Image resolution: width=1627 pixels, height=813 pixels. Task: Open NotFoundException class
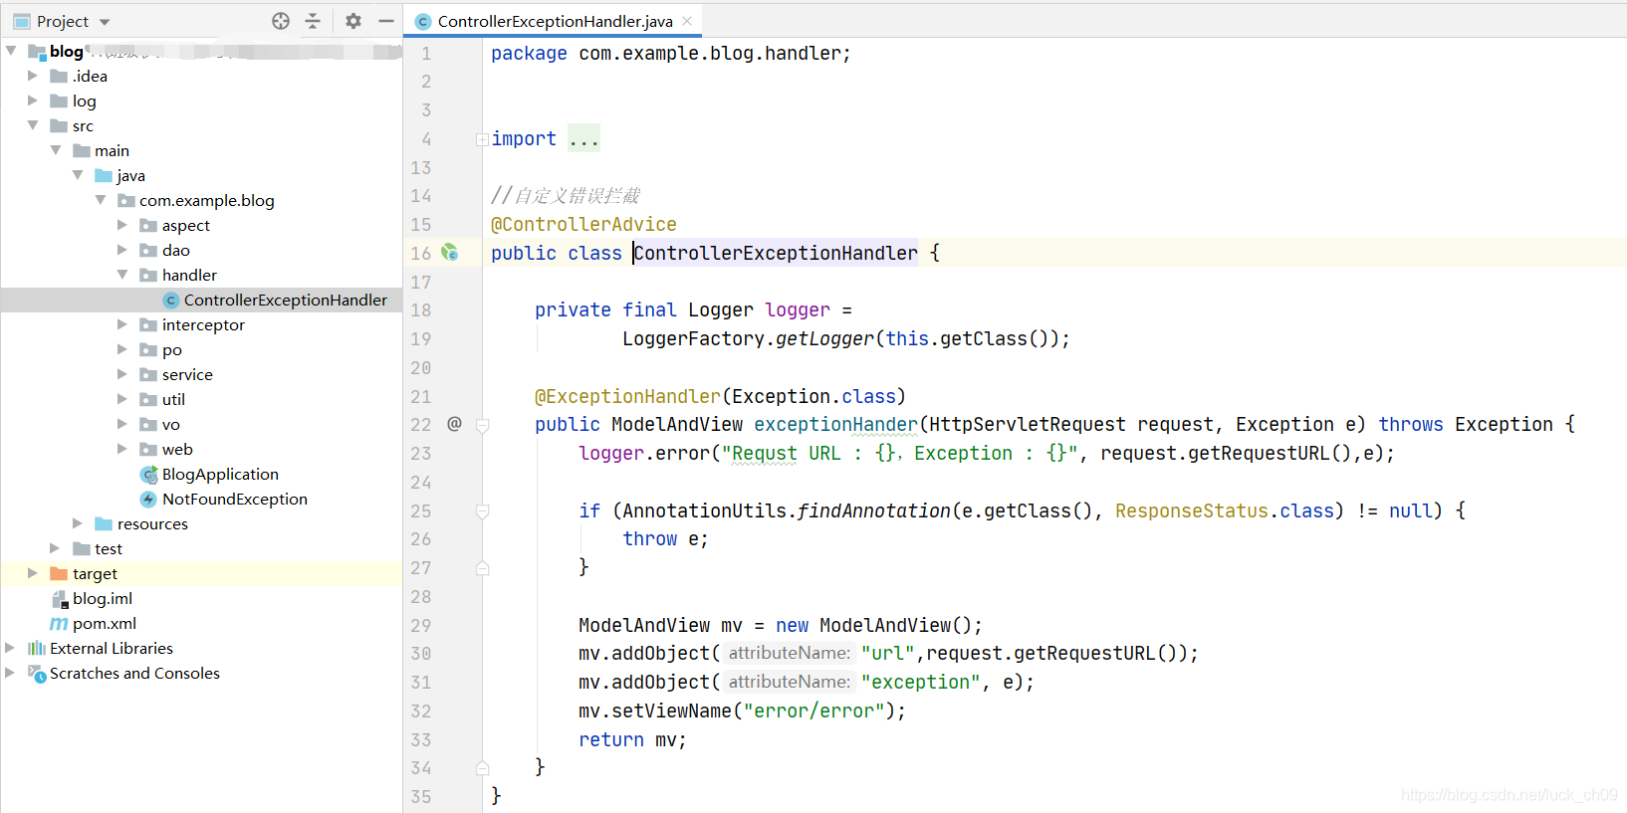(234, 500)
